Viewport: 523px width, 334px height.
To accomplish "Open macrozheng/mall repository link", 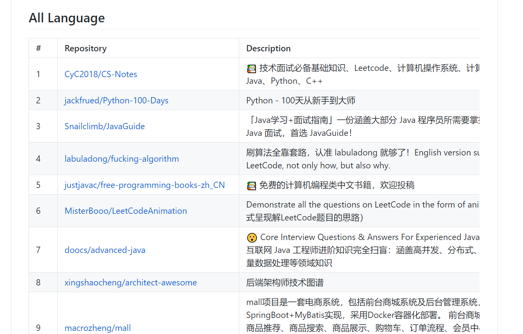I will pos(97,328).
